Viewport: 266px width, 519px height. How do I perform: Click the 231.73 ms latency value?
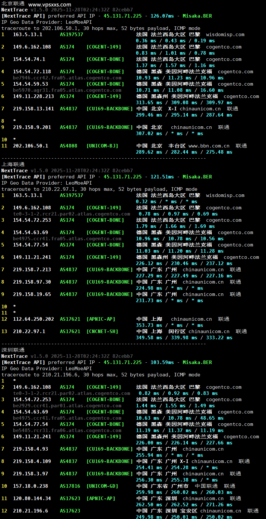pyautogui.click(x=149, y=301)
